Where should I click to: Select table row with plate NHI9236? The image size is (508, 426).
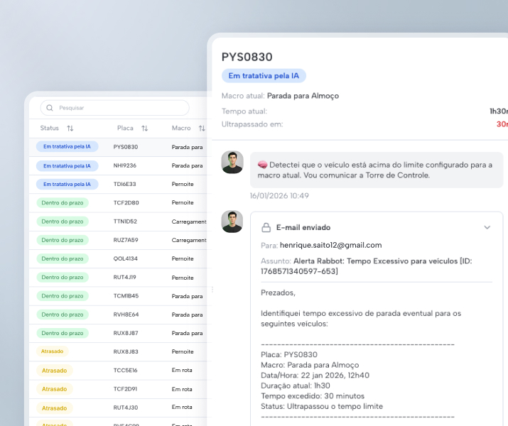[x=125, y=165]
